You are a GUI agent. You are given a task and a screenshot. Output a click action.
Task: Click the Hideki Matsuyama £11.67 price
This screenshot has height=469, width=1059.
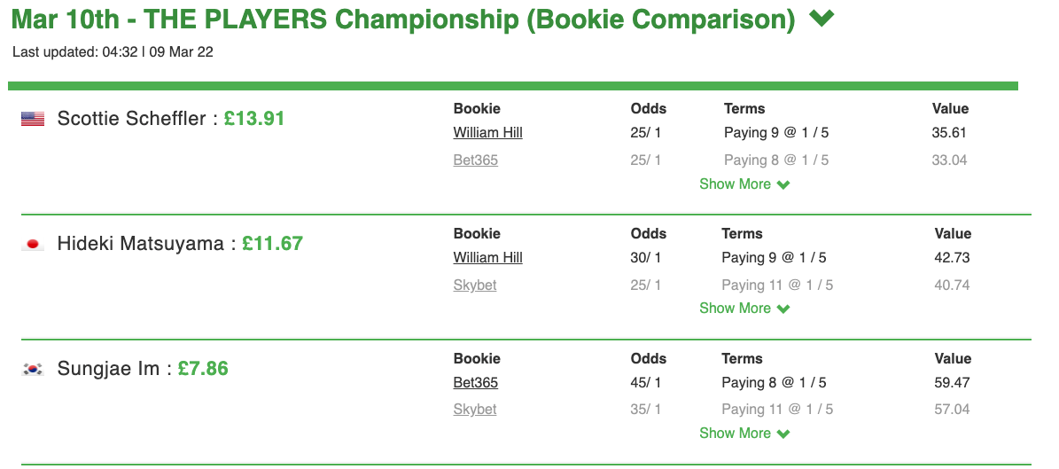272,243
